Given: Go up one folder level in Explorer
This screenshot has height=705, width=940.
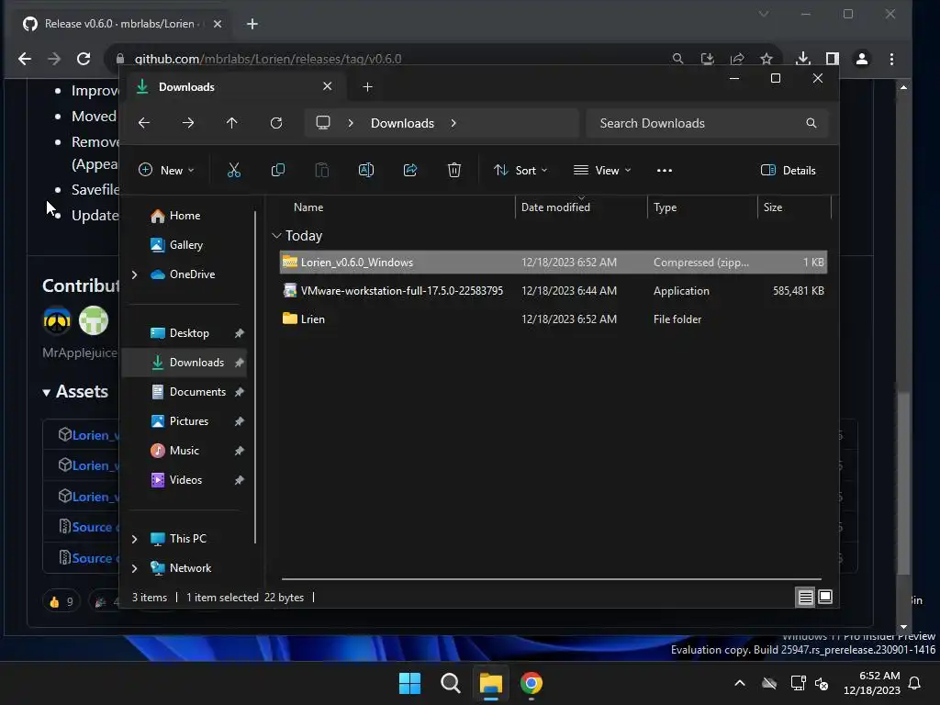Looking at the screenshot, I should (x=232, y=123).
